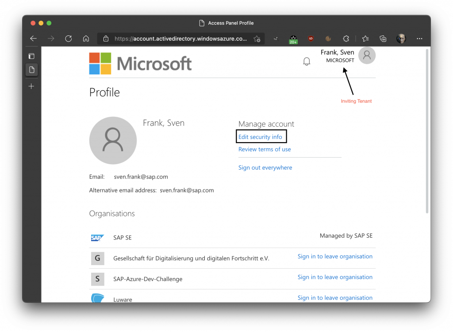
Task: Open the Favorites list toolbar icon
Action: (x=365, y=39)
